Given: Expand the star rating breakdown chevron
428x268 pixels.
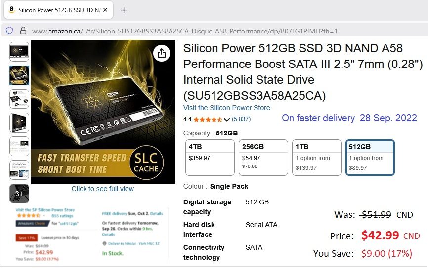Looking at the screenshot, I should point(227,119).
